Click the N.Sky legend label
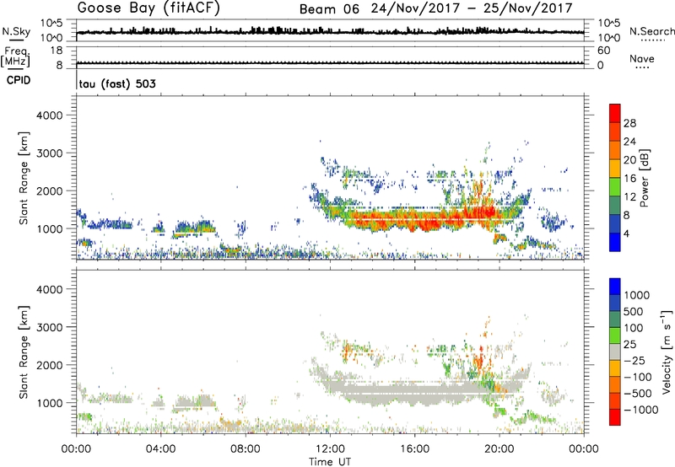The width and height of the screenshot is (675, 467). [16, 31]
